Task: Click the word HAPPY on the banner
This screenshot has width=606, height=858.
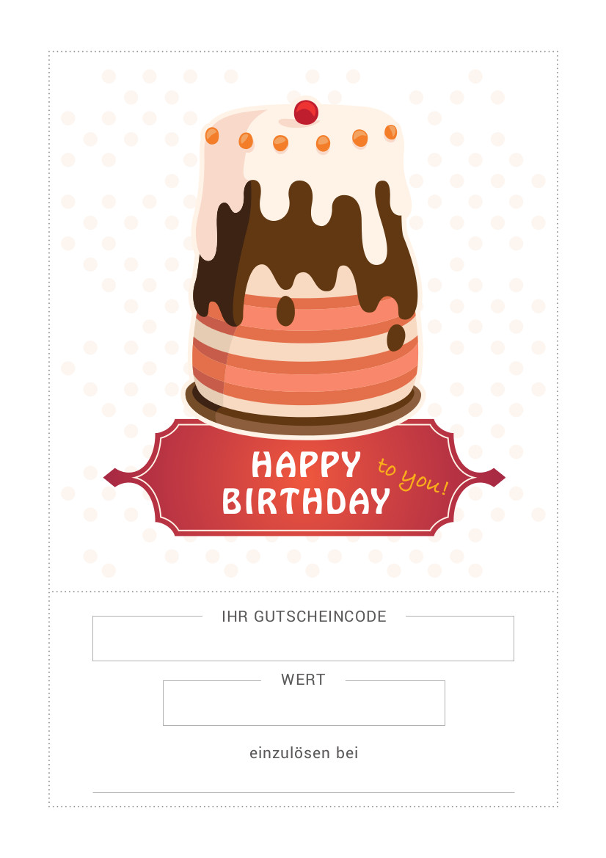Action: (306, 465)
